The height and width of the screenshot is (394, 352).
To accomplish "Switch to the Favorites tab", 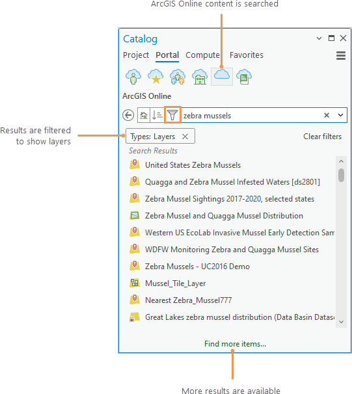I will coord(247,55).
